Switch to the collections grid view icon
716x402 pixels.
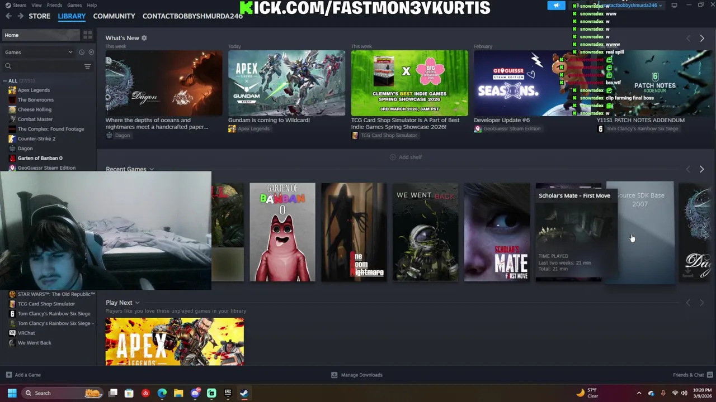(87, 35)
